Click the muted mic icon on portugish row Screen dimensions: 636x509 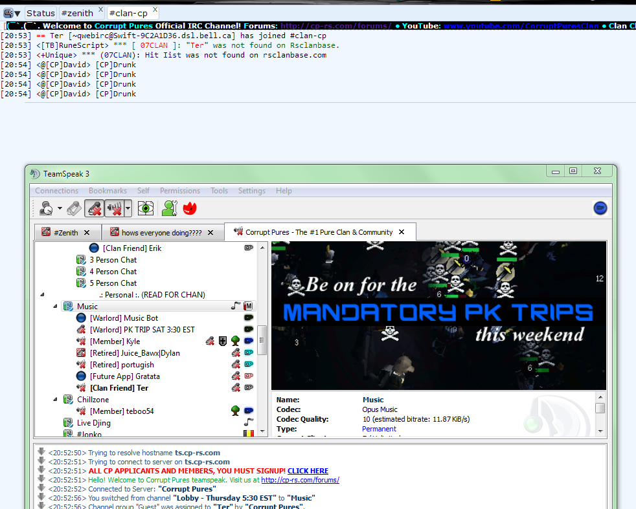click(x=236, y=364)
